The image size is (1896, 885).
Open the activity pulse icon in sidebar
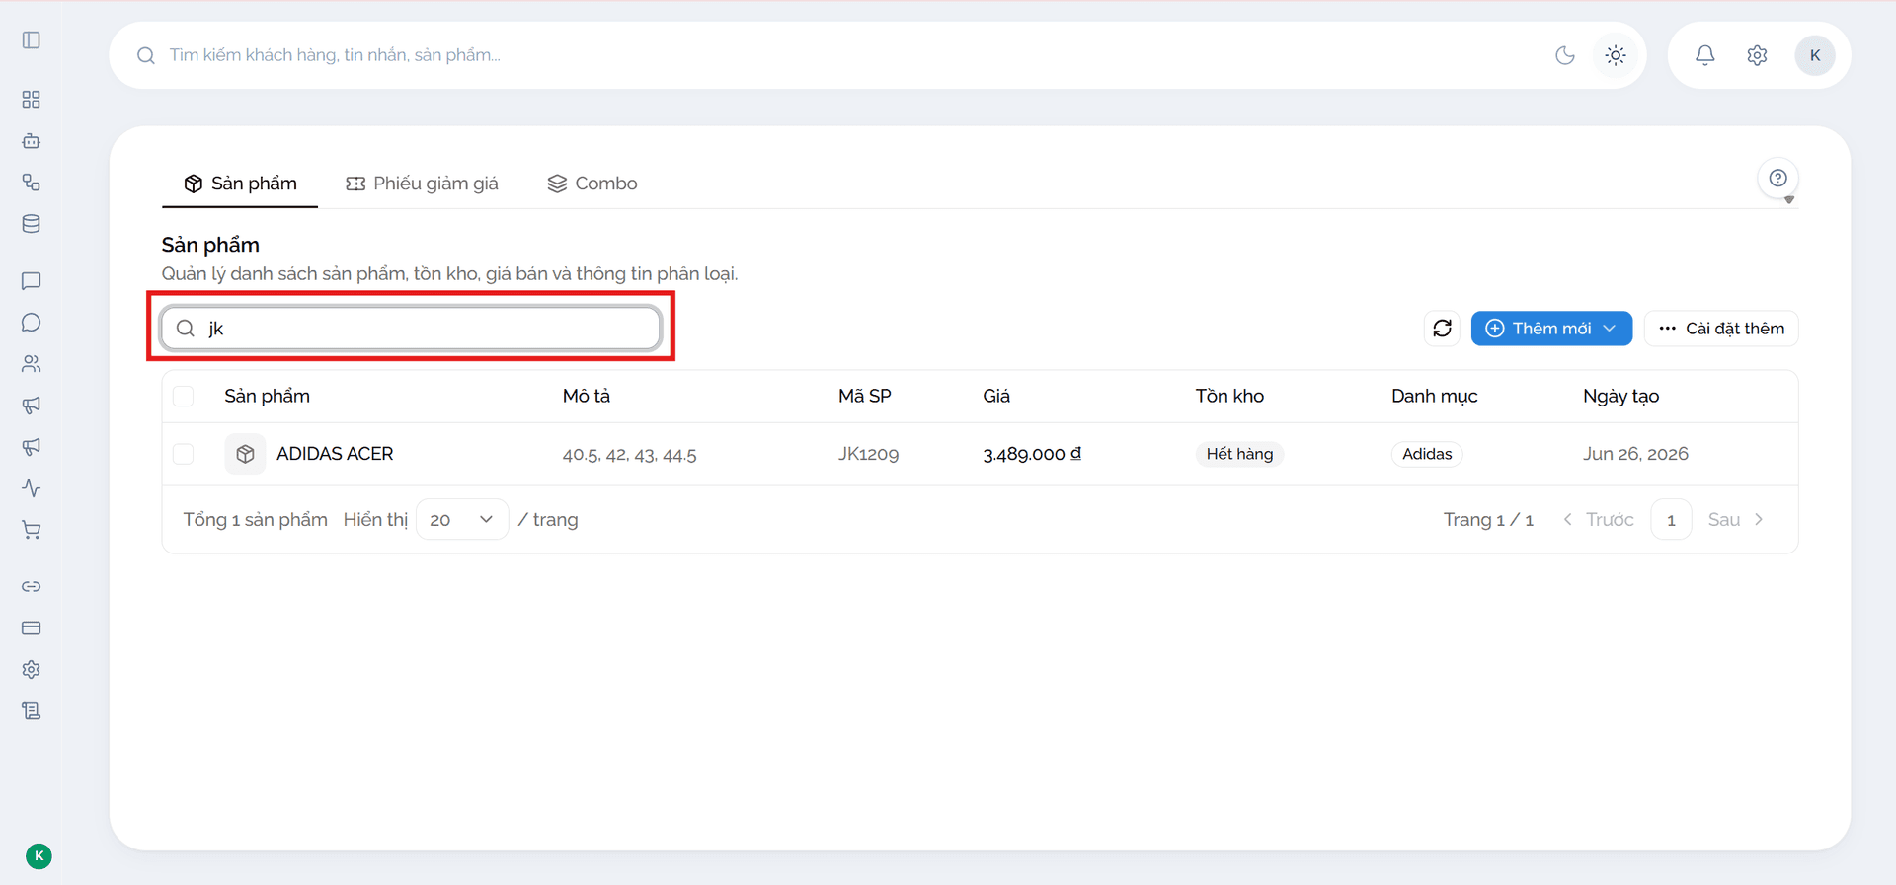[x=32, y=488]
